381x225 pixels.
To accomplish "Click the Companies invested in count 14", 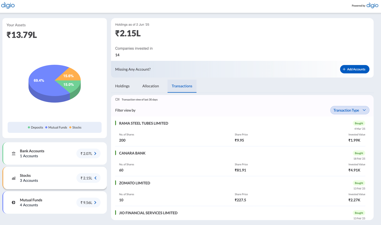I will coord(117,55).
